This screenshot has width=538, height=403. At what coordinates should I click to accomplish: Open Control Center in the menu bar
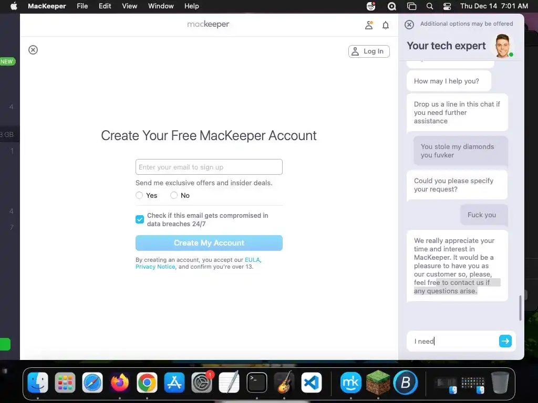[447, 6]
